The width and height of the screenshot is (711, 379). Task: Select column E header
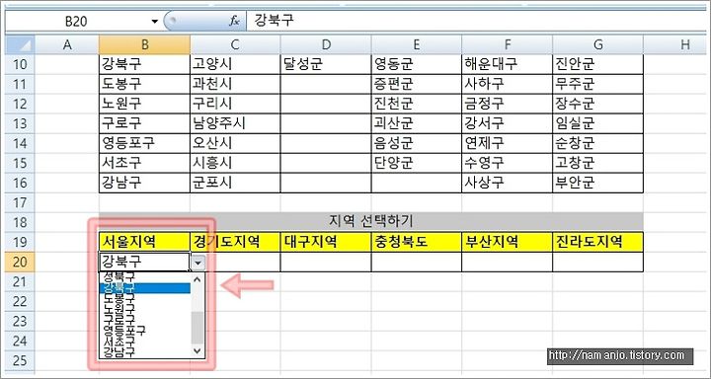tap(417, 44)
